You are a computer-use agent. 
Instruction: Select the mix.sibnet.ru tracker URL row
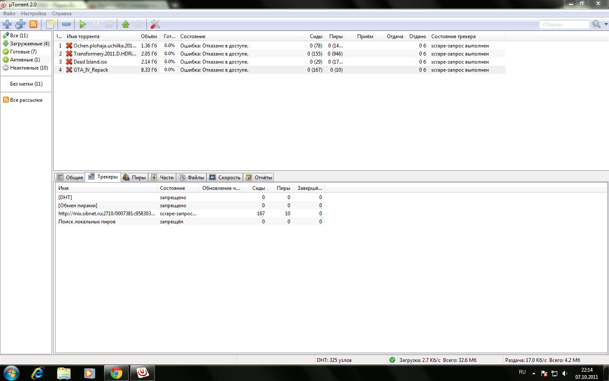[190, 214]
